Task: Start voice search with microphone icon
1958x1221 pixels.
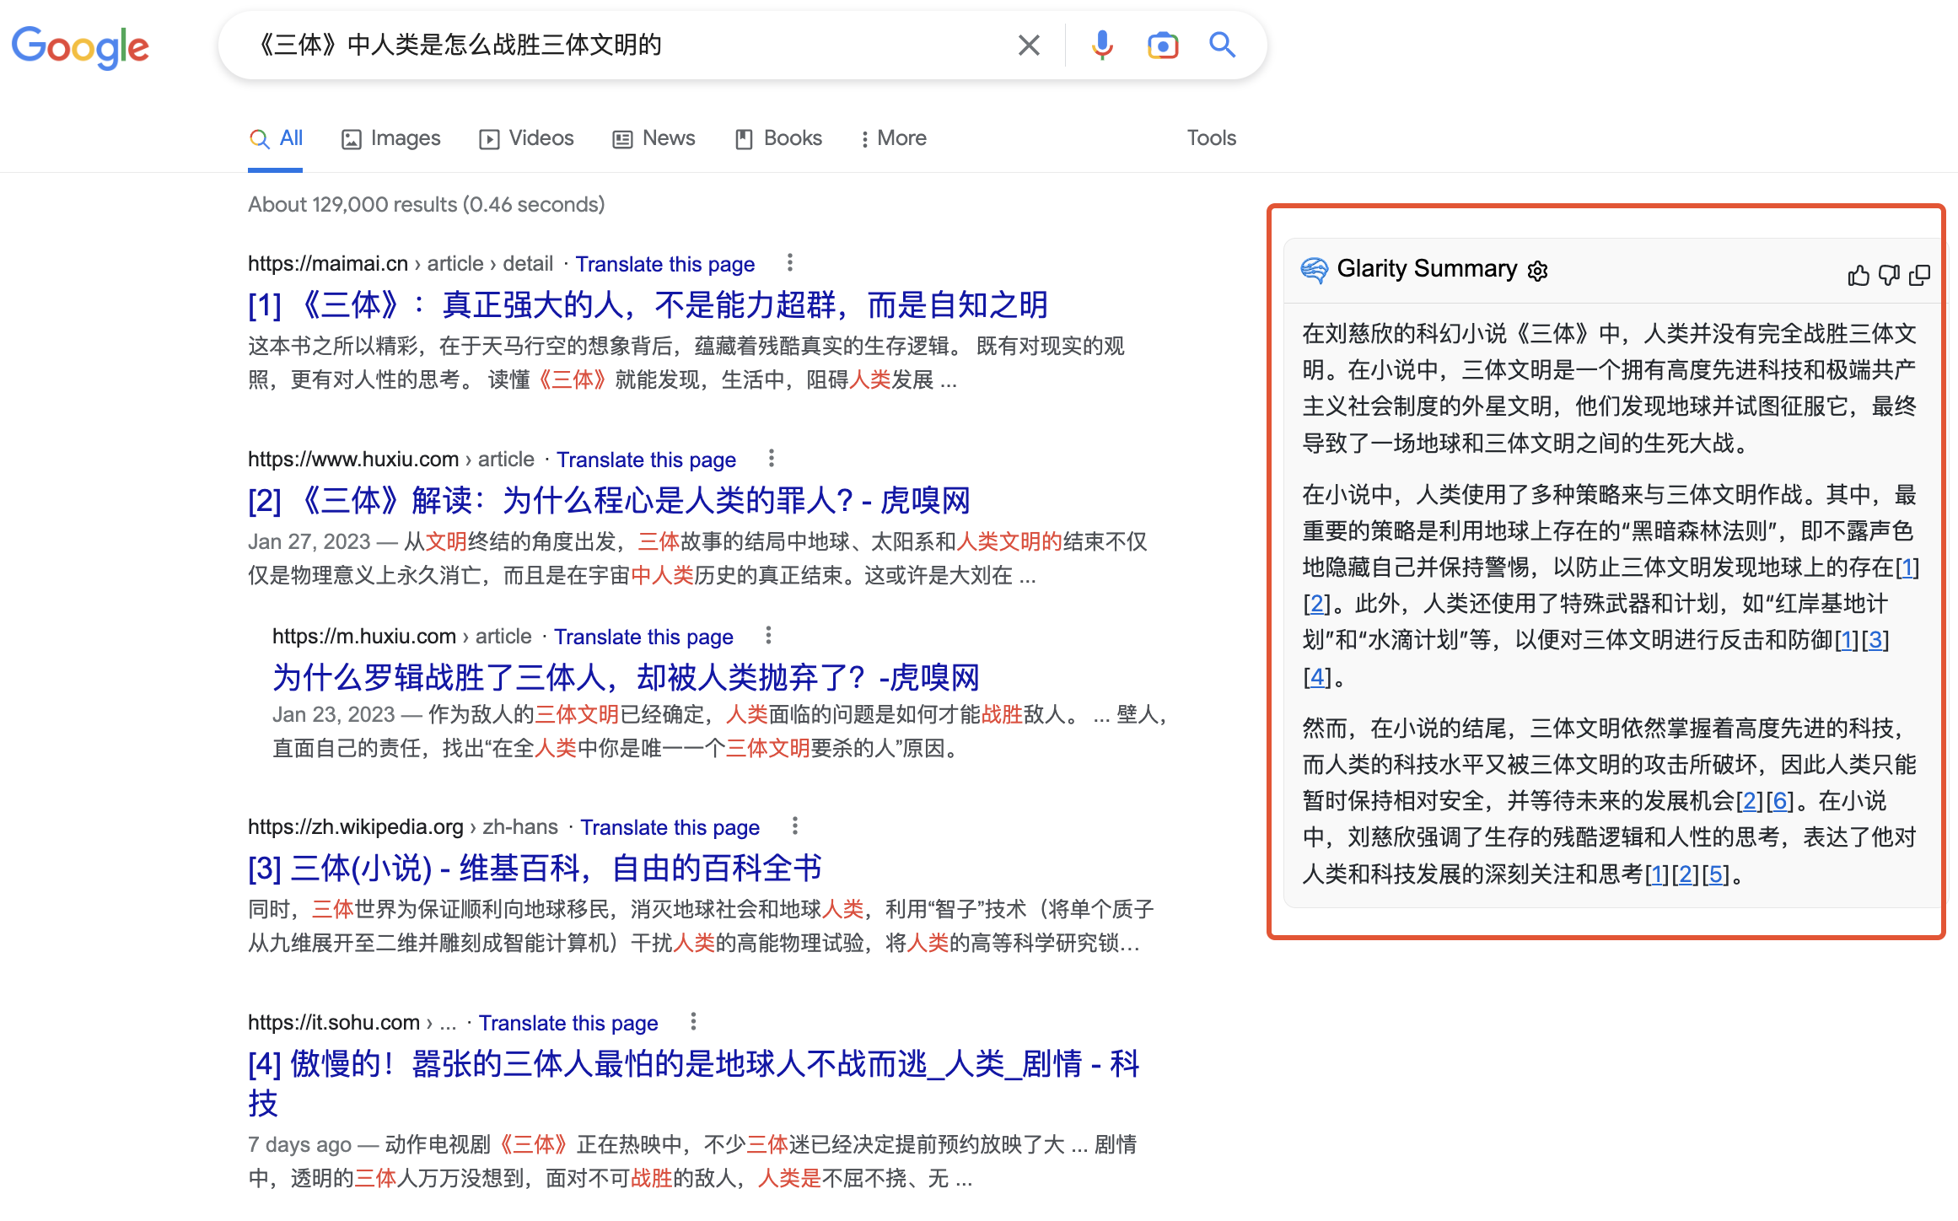Action: [x=1100, y=45]
